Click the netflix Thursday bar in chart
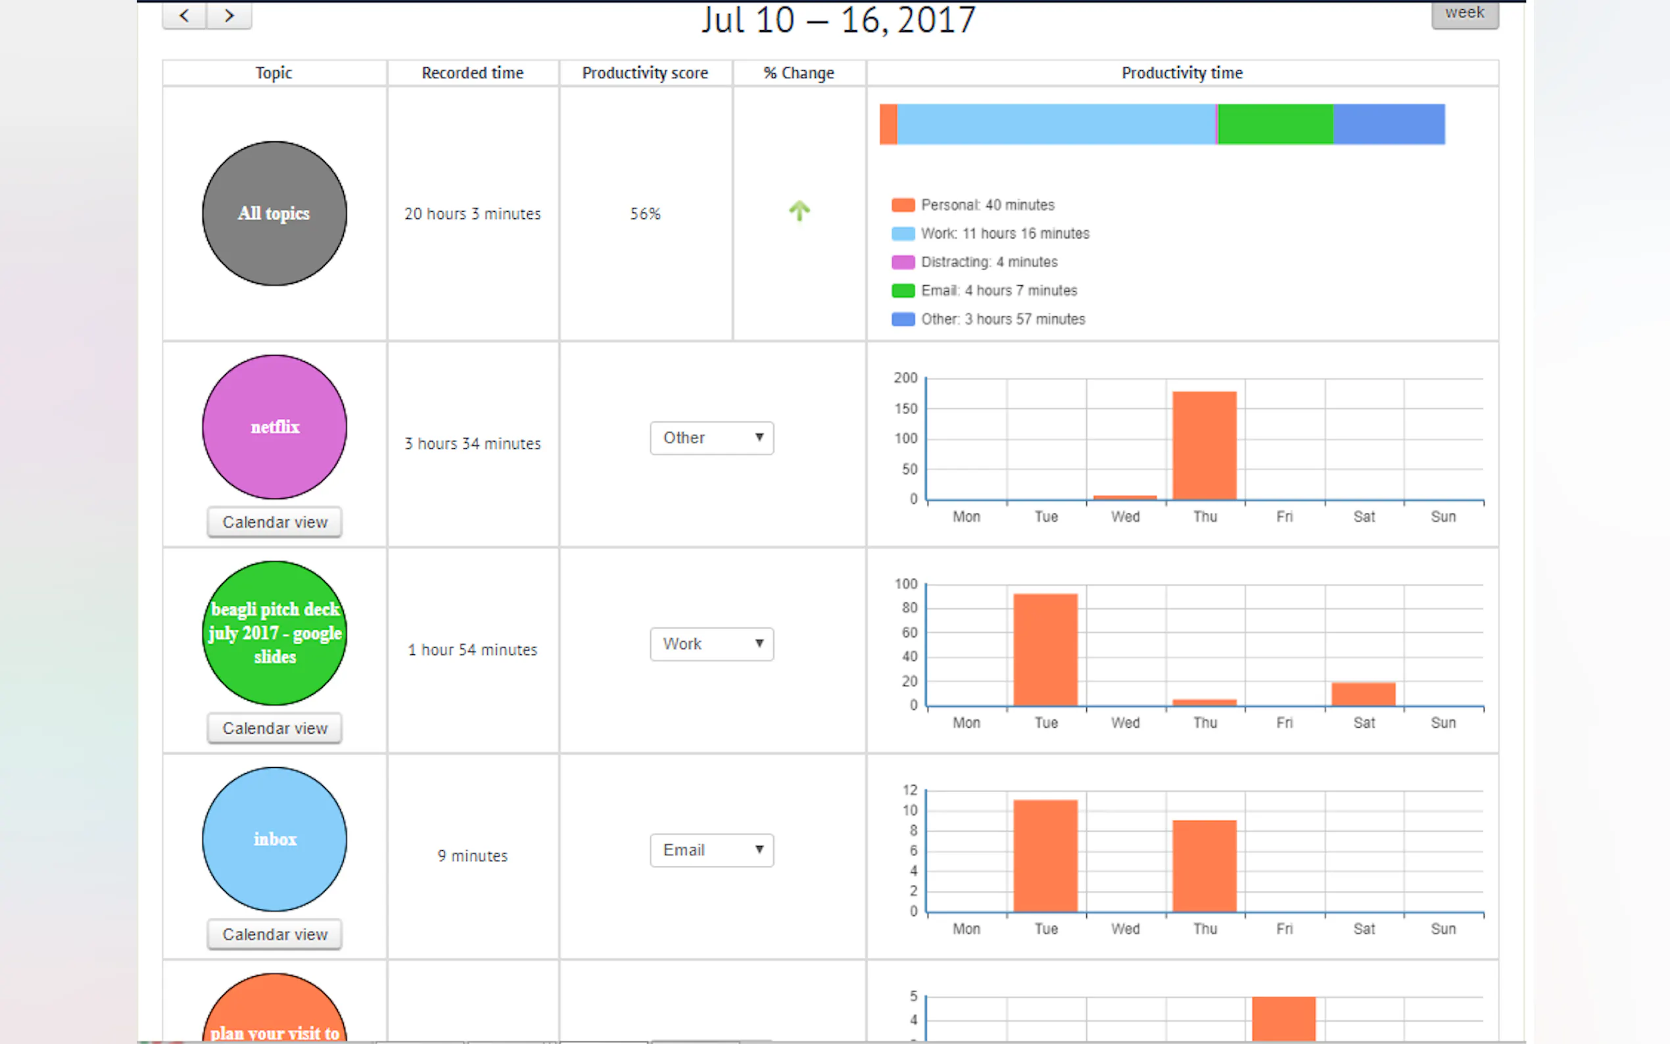 pos(1204,445)
